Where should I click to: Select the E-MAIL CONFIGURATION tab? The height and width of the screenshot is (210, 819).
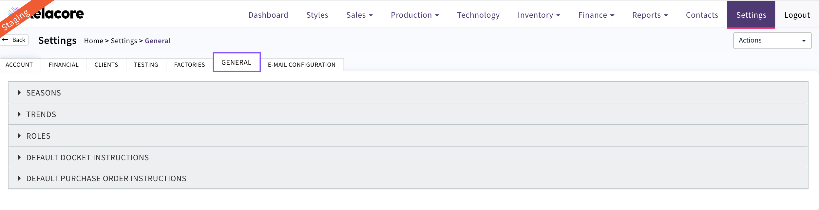pyautogui.click(x=301, y=65)
